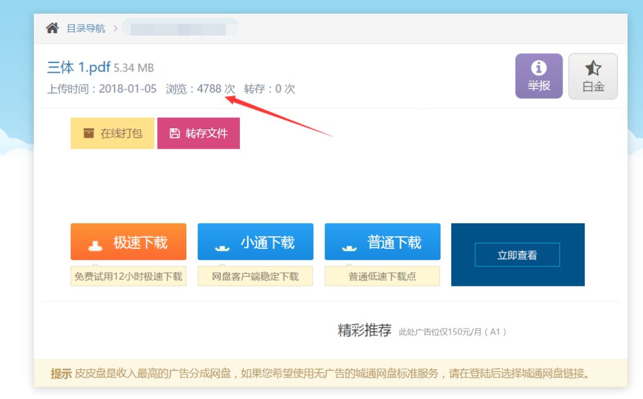Click the 立即查看 button
Viewport: 643px width, 399px height.
pyautogui.click(x=517, y=255)
